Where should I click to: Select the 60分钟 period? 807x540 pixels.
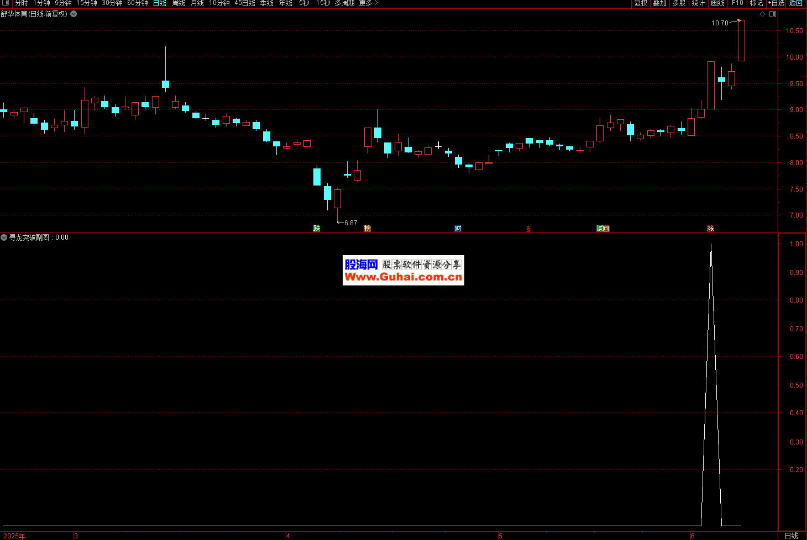[138, 3]
